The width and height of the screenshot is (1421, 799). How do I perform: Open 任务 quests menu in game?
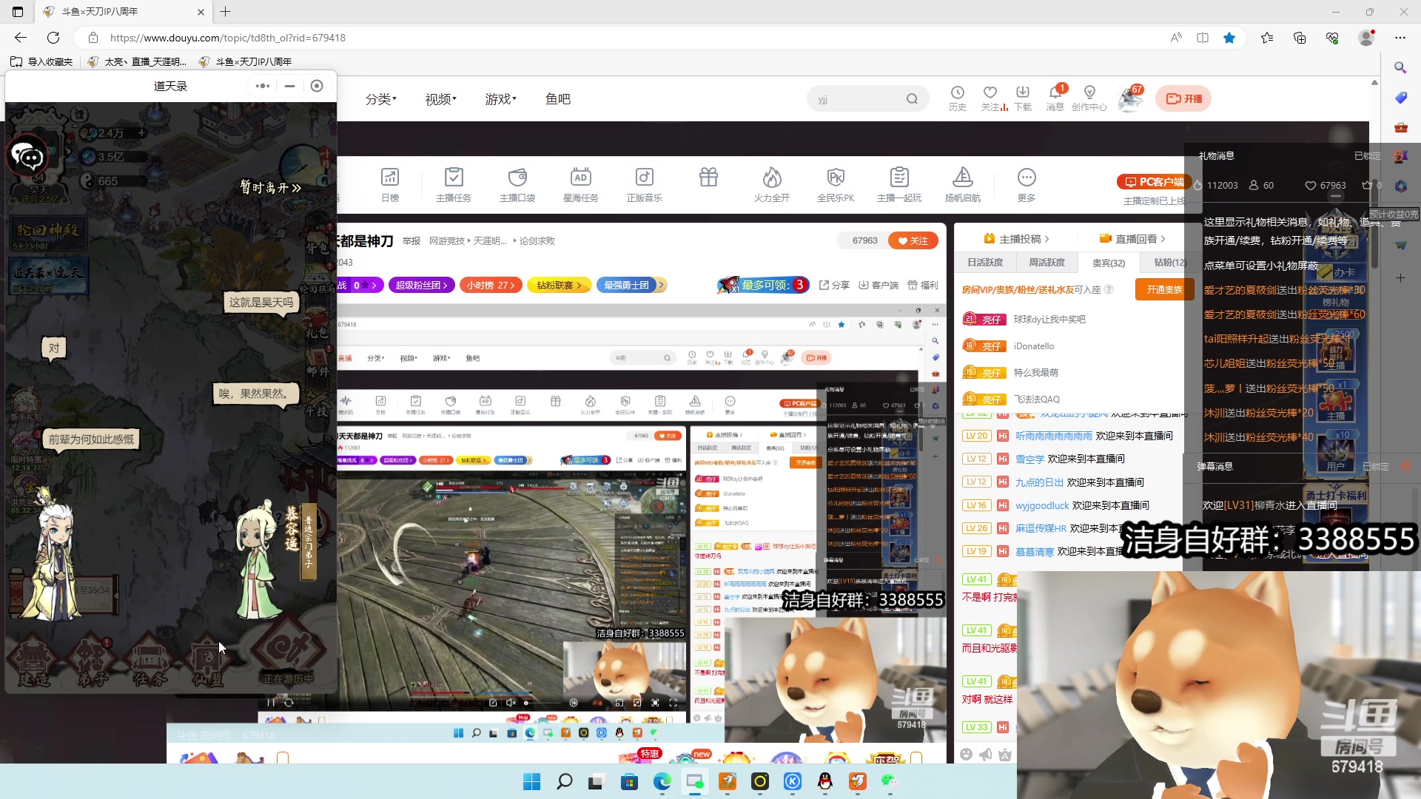coord(150,661)
